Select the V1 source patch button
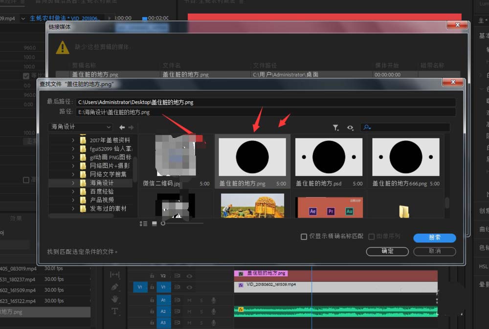This screenshot has height=329, width=489. [x=140, y=287]
